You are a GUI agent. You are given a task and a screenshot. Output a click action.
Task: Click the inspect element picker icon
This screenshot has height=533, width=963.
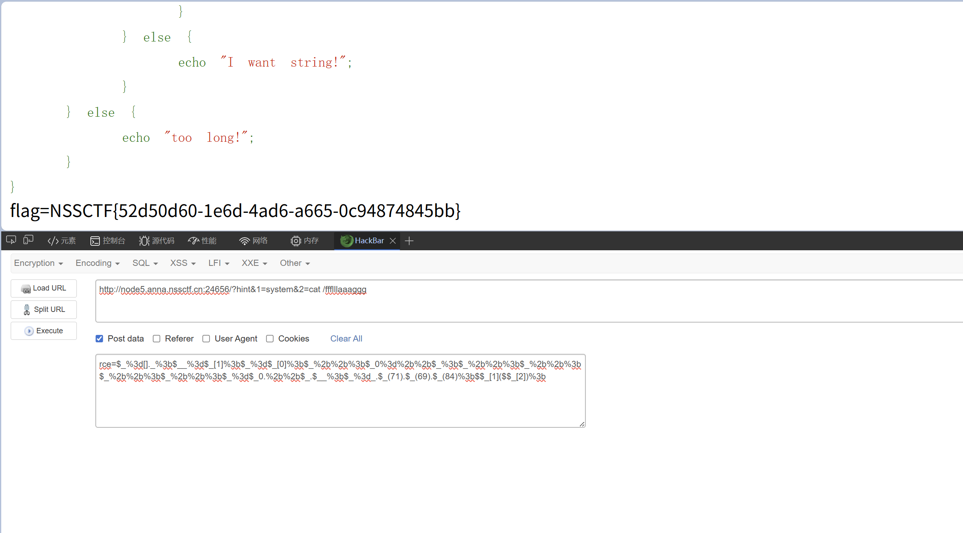point(11,240)
